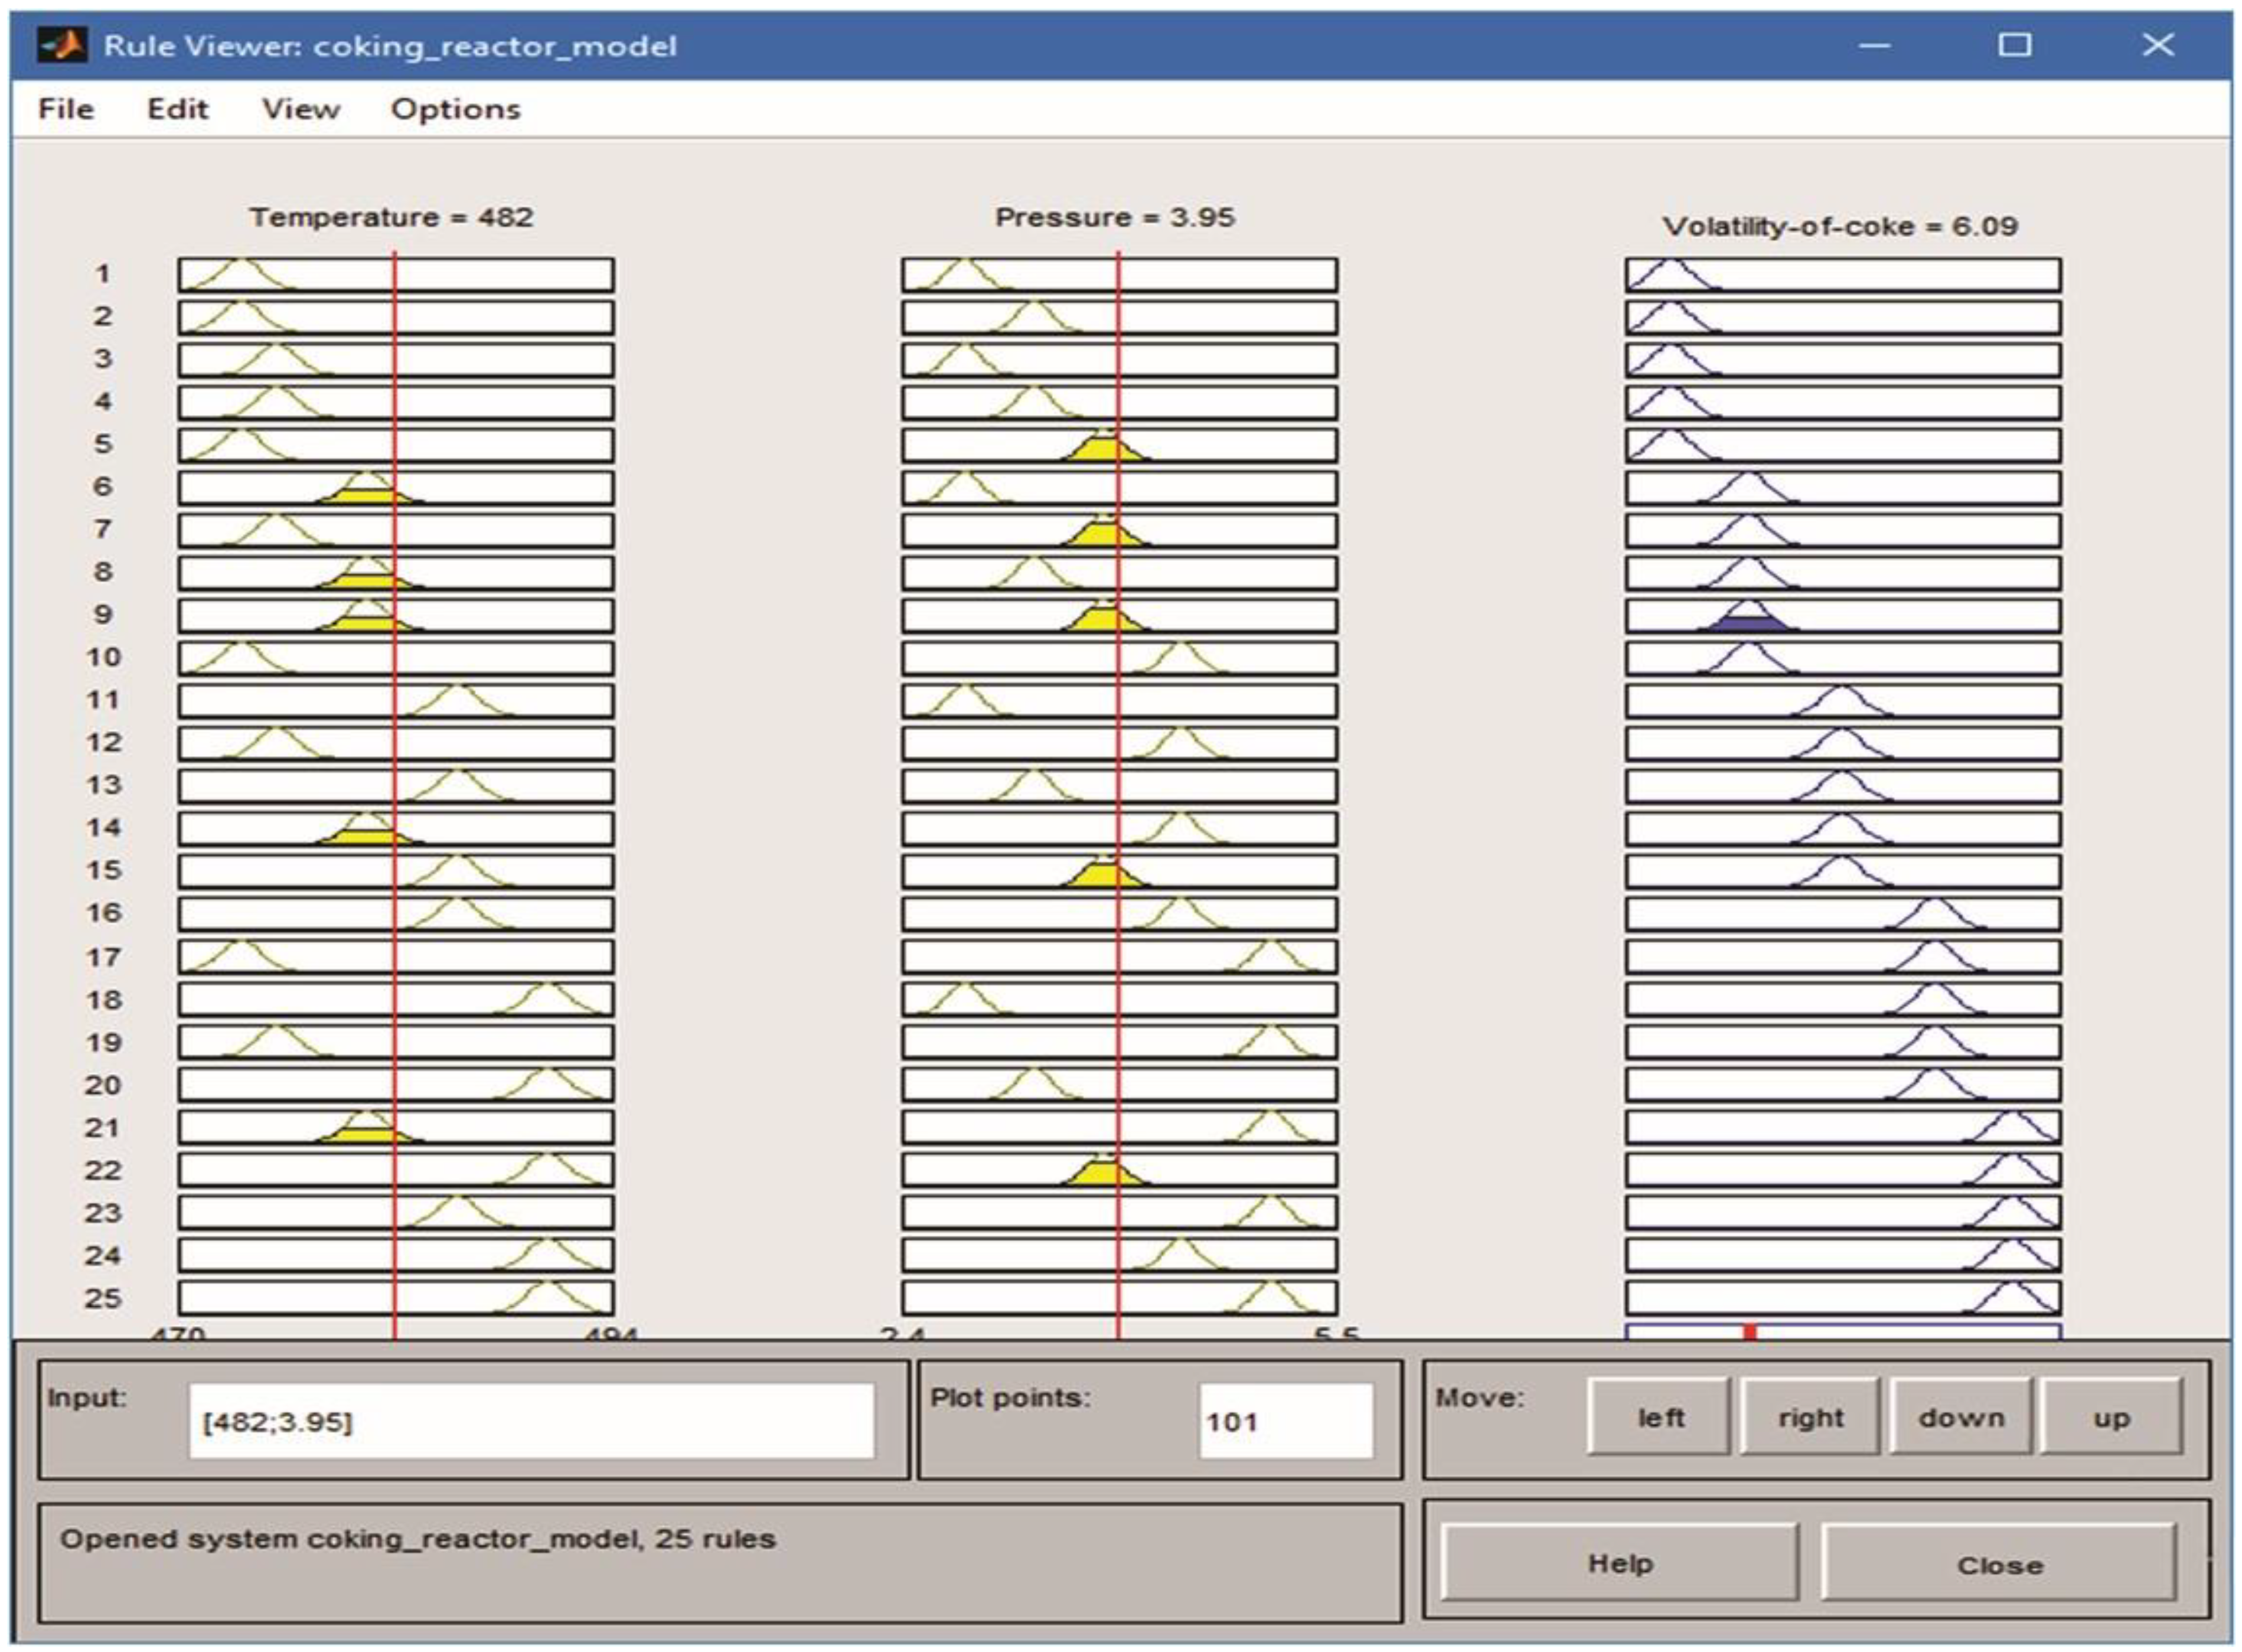This screenshot has width=2242, height=1652.
Task: Open the Edit menu
Action: tap(178, 109)
